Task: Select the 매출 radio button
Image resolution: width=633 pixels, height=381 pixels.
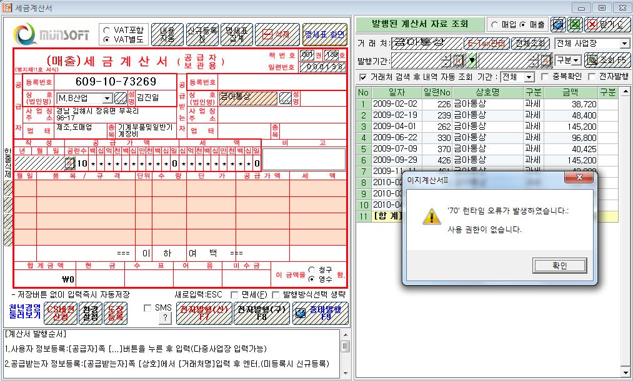Action: 522,24
